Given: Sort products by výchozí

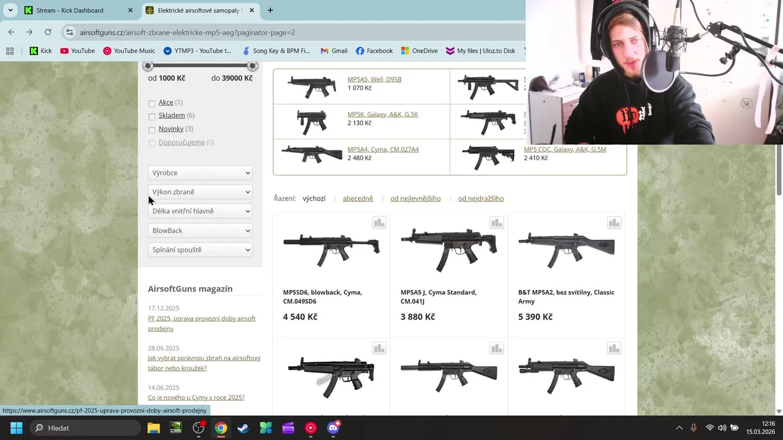Looking at the screenshot, I should click(x=314, y=199).
